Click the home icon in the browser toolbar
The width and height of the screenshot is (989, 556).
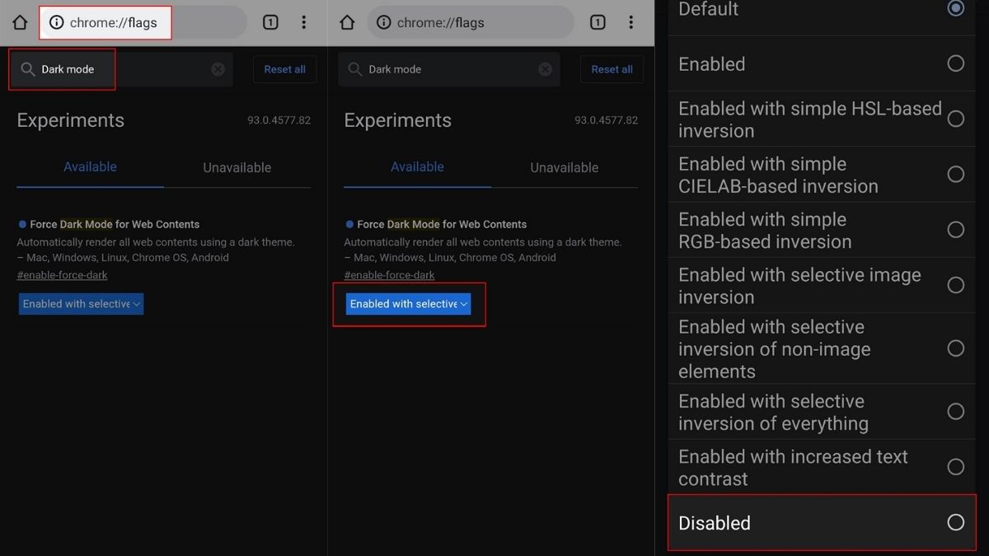click(19, 22)
